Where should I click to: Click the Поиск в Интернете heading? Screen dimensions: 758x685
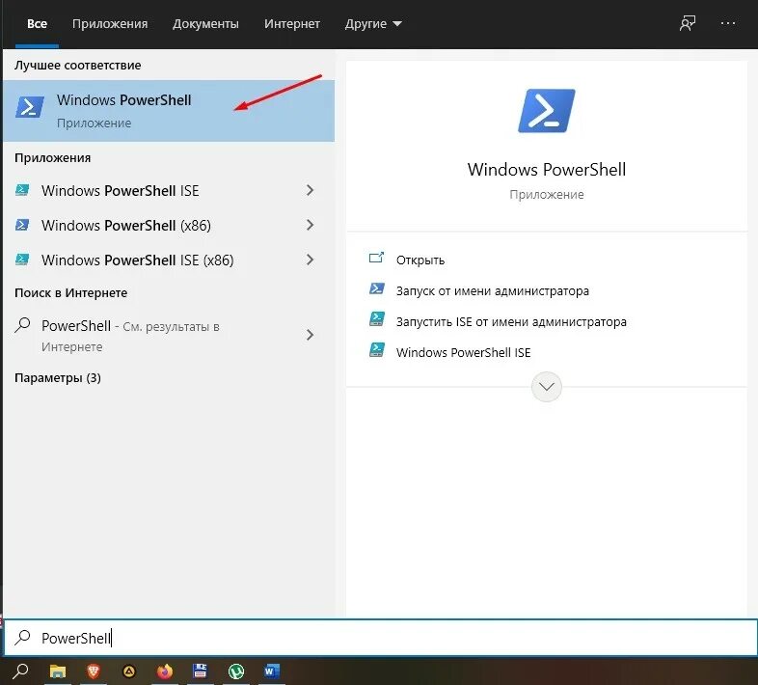pos(70,292)
